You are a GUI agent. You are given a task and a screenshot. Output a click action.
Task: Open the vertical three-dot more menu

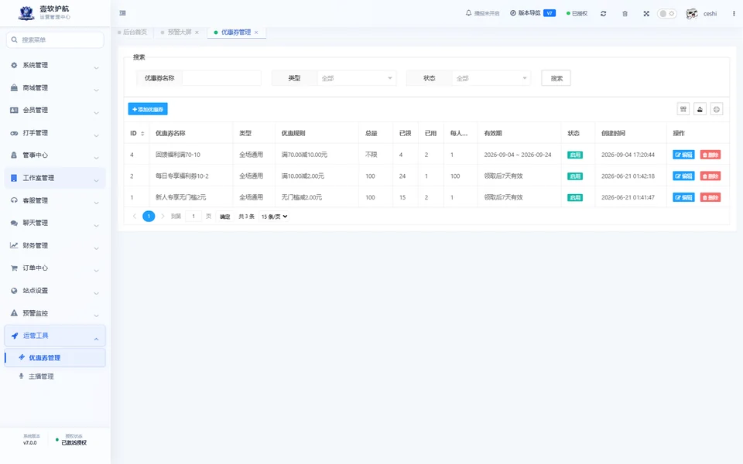point(734,13)
